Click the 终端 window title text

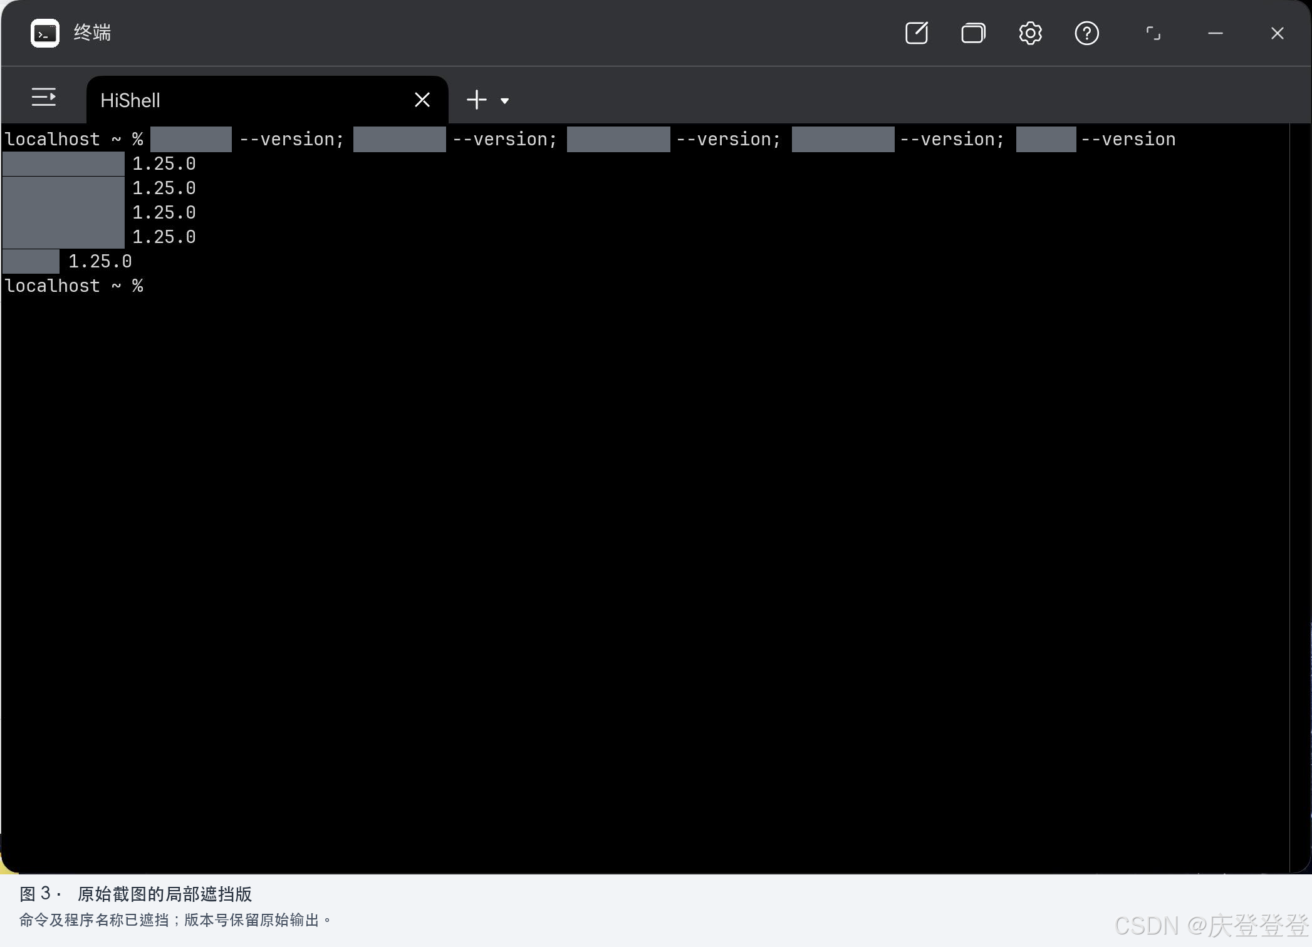pyautogui.click(x=92, y=33)
